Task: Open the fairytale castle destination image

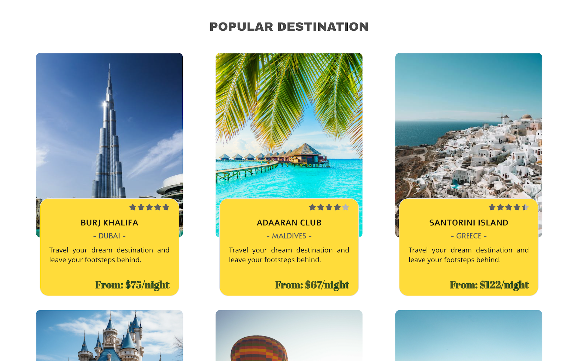Action: [109, 336]
